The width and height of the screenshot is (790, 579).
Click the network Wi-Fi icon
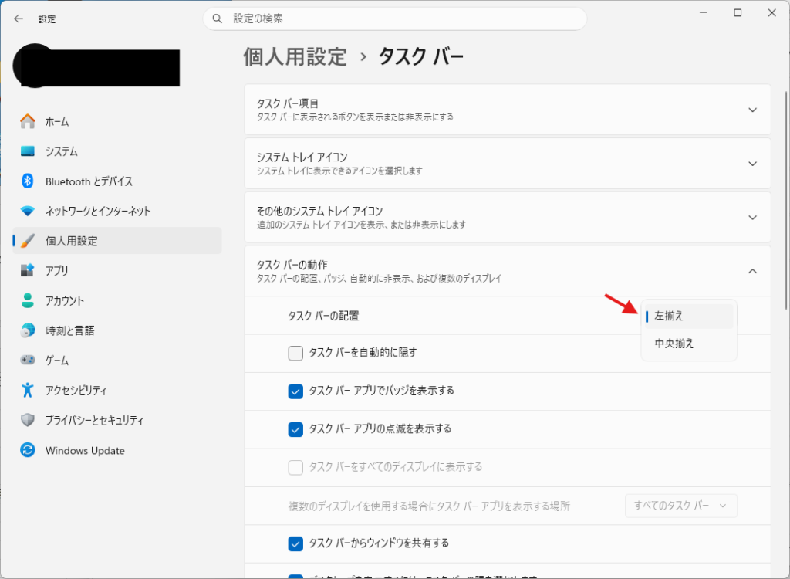(x=28, y=211)
